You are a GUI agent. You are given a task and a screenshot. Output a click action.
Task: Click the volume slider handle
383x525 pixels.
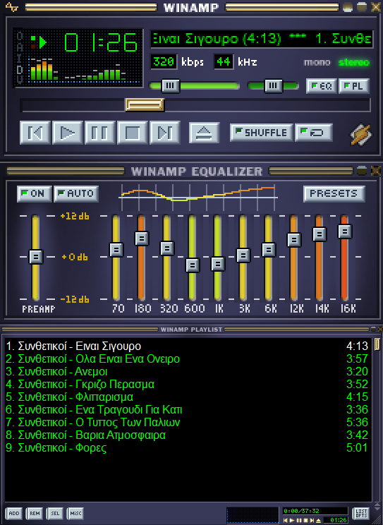coord(170,85)
